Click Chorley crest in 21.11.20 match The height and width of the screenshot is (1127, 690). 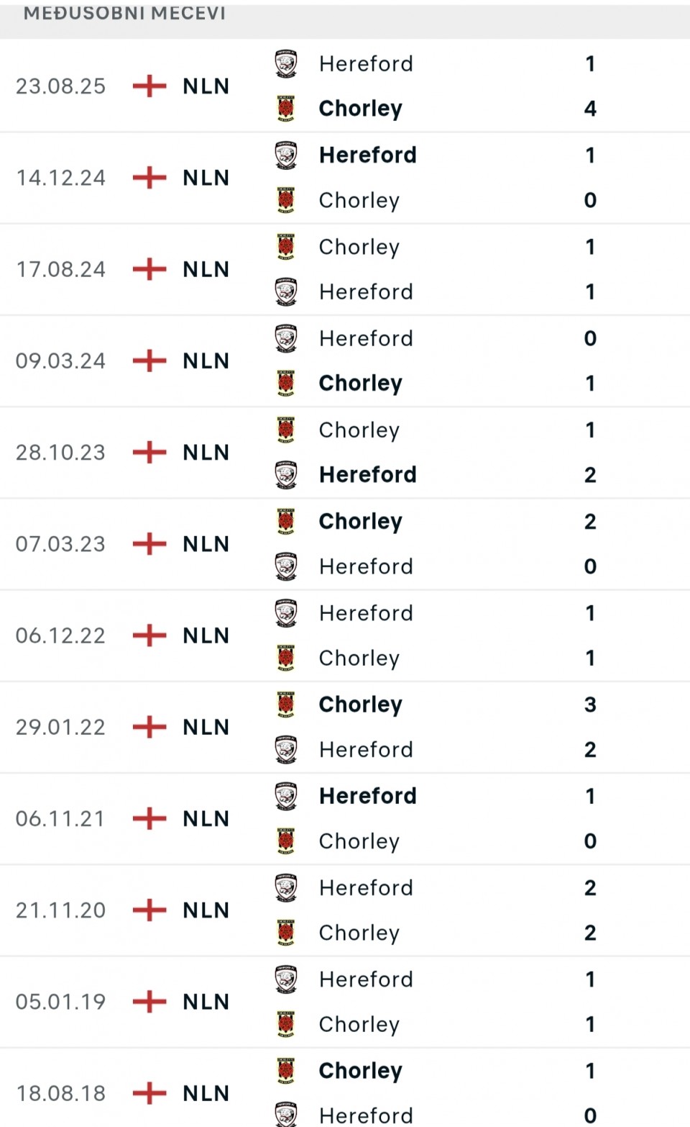click(x=286, y=933)
